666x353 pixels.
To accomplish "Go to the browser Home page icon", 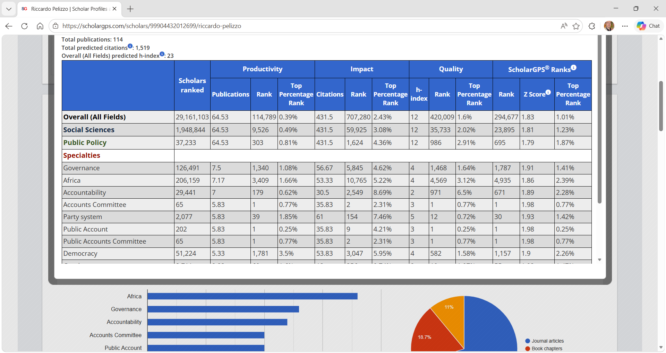I will tap(40, 26).
